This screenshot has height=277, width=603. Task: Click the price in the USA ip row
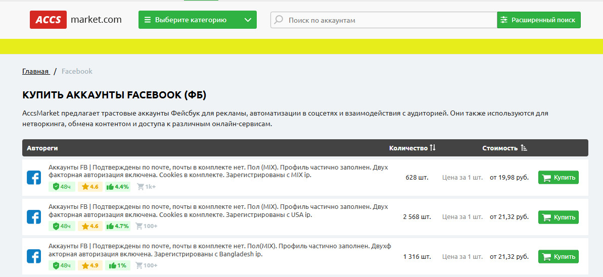pos(509,217)
